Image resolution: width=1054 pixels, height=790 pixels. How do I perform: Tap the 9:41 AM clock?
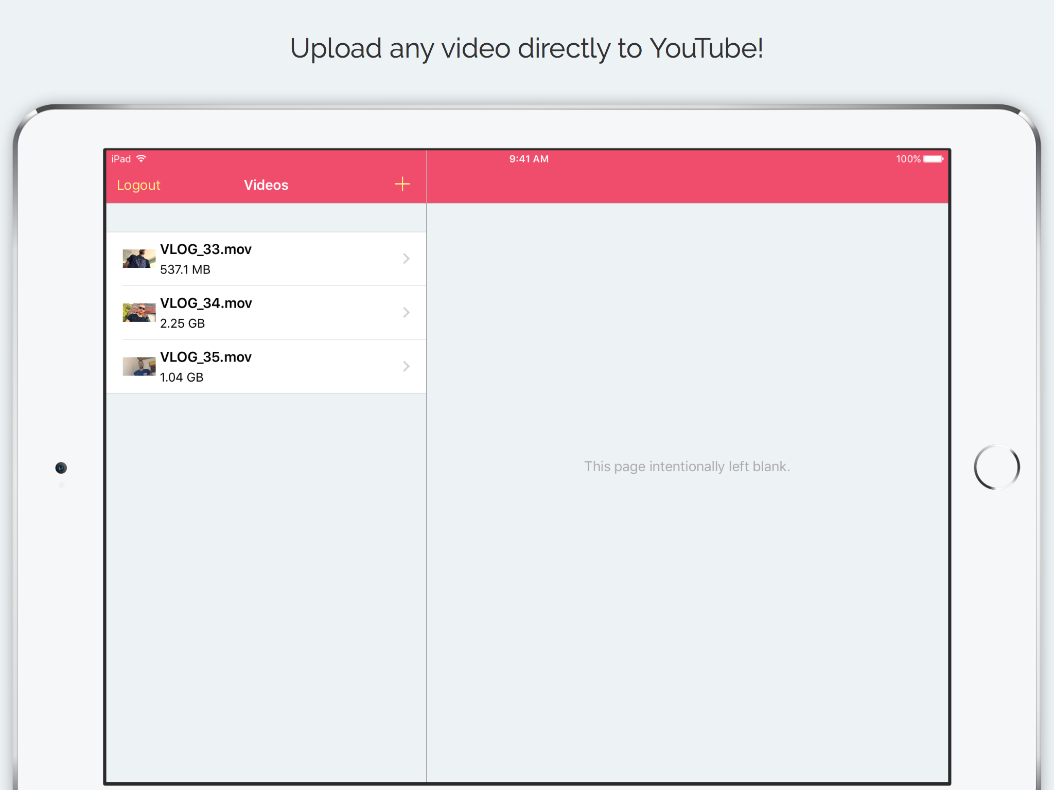(529, 159)
